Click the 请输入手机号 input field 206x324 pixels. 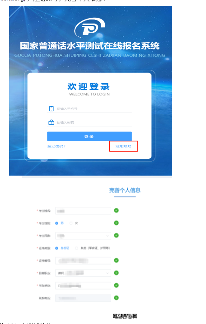coord(89,109)
